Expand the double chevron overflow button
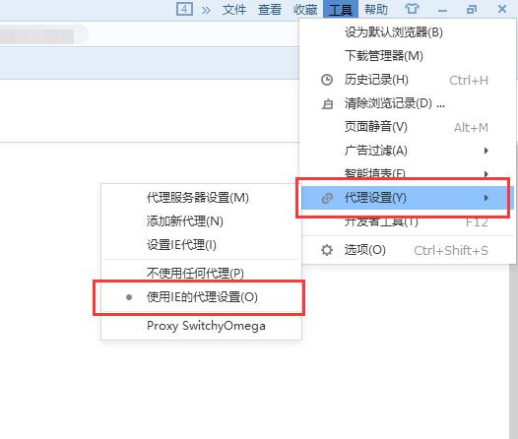 coord(206,10)
